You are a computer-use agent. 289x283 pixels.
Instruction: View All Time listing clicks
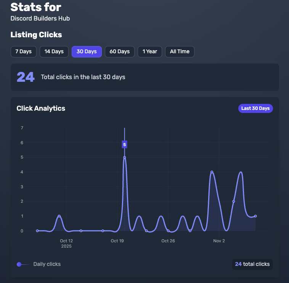pyautogui.click(x=180, y=52)
